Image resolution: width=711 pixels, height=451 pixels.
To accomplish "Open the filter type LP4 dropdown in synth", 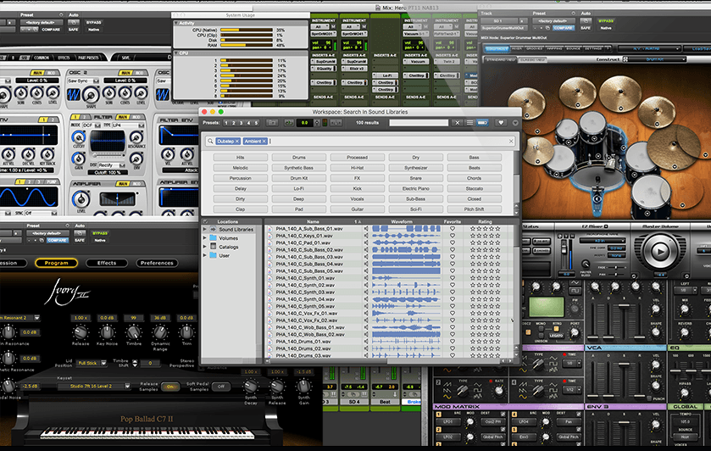I will tap(128, 125).
